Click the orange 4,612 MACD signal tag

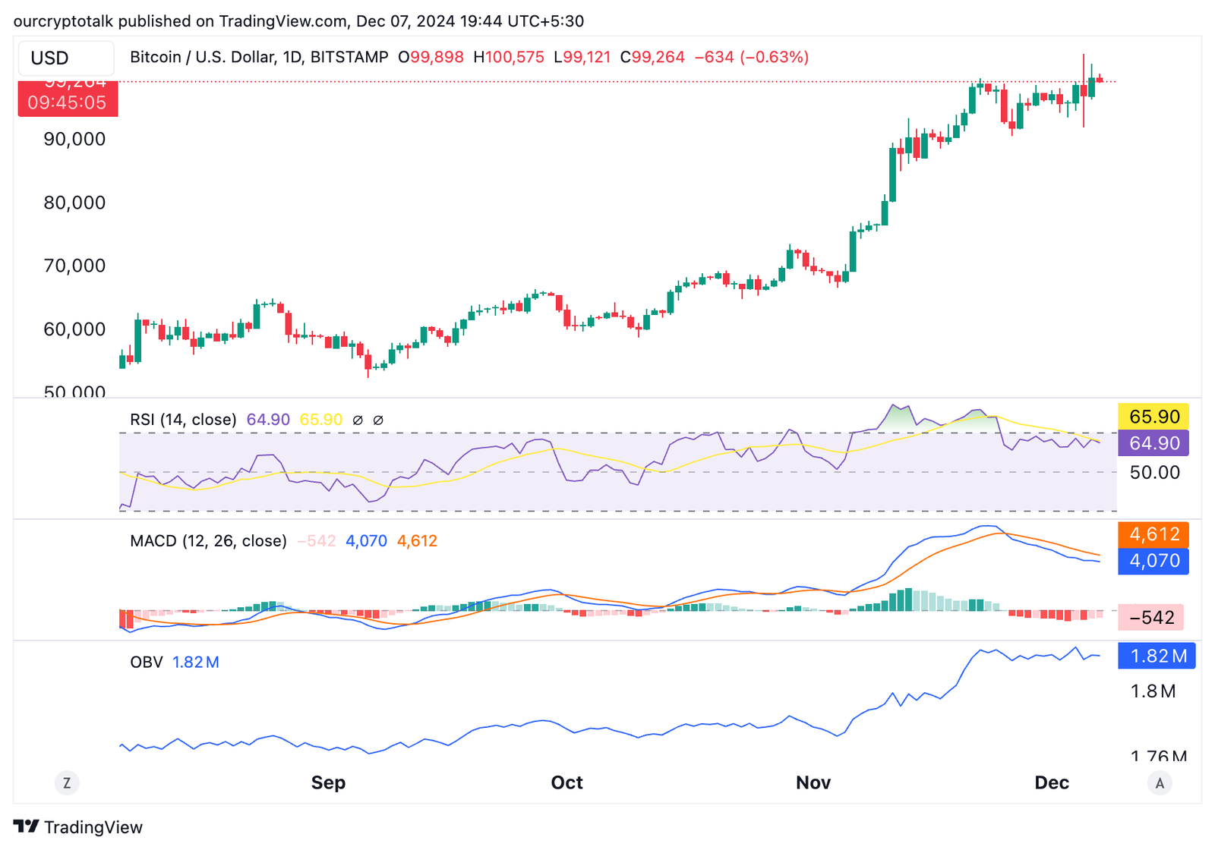(x=1153, y=534)
